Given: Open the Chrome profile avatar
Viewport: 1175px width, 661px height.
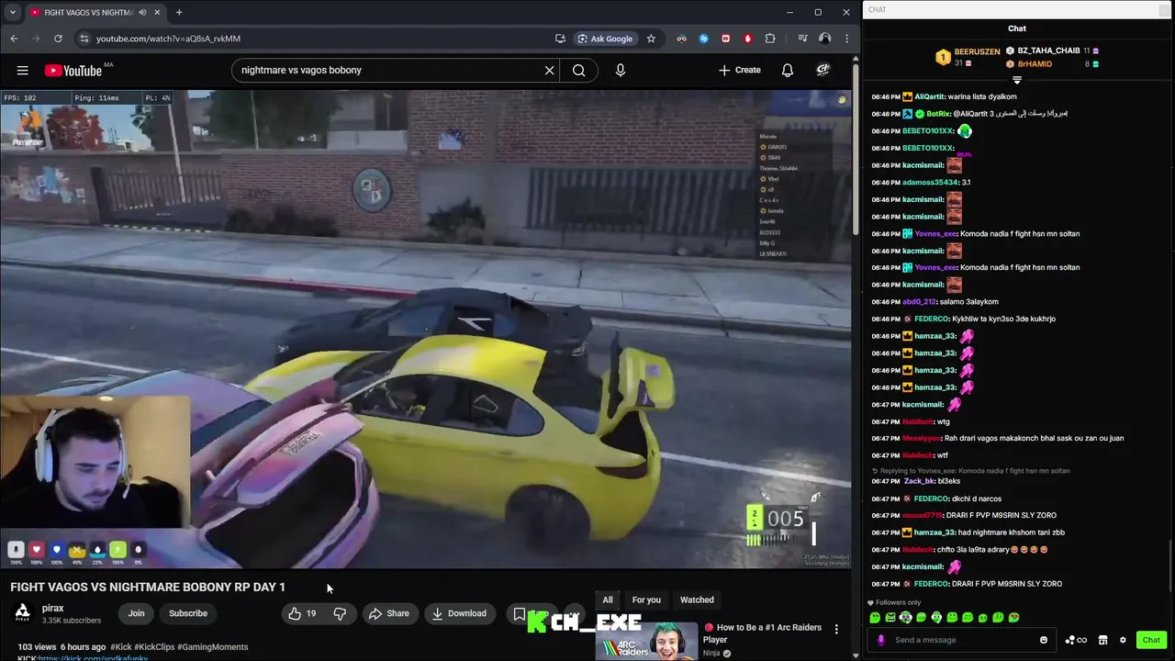Looking at the screenshot, I should click(x=824, y=39).
